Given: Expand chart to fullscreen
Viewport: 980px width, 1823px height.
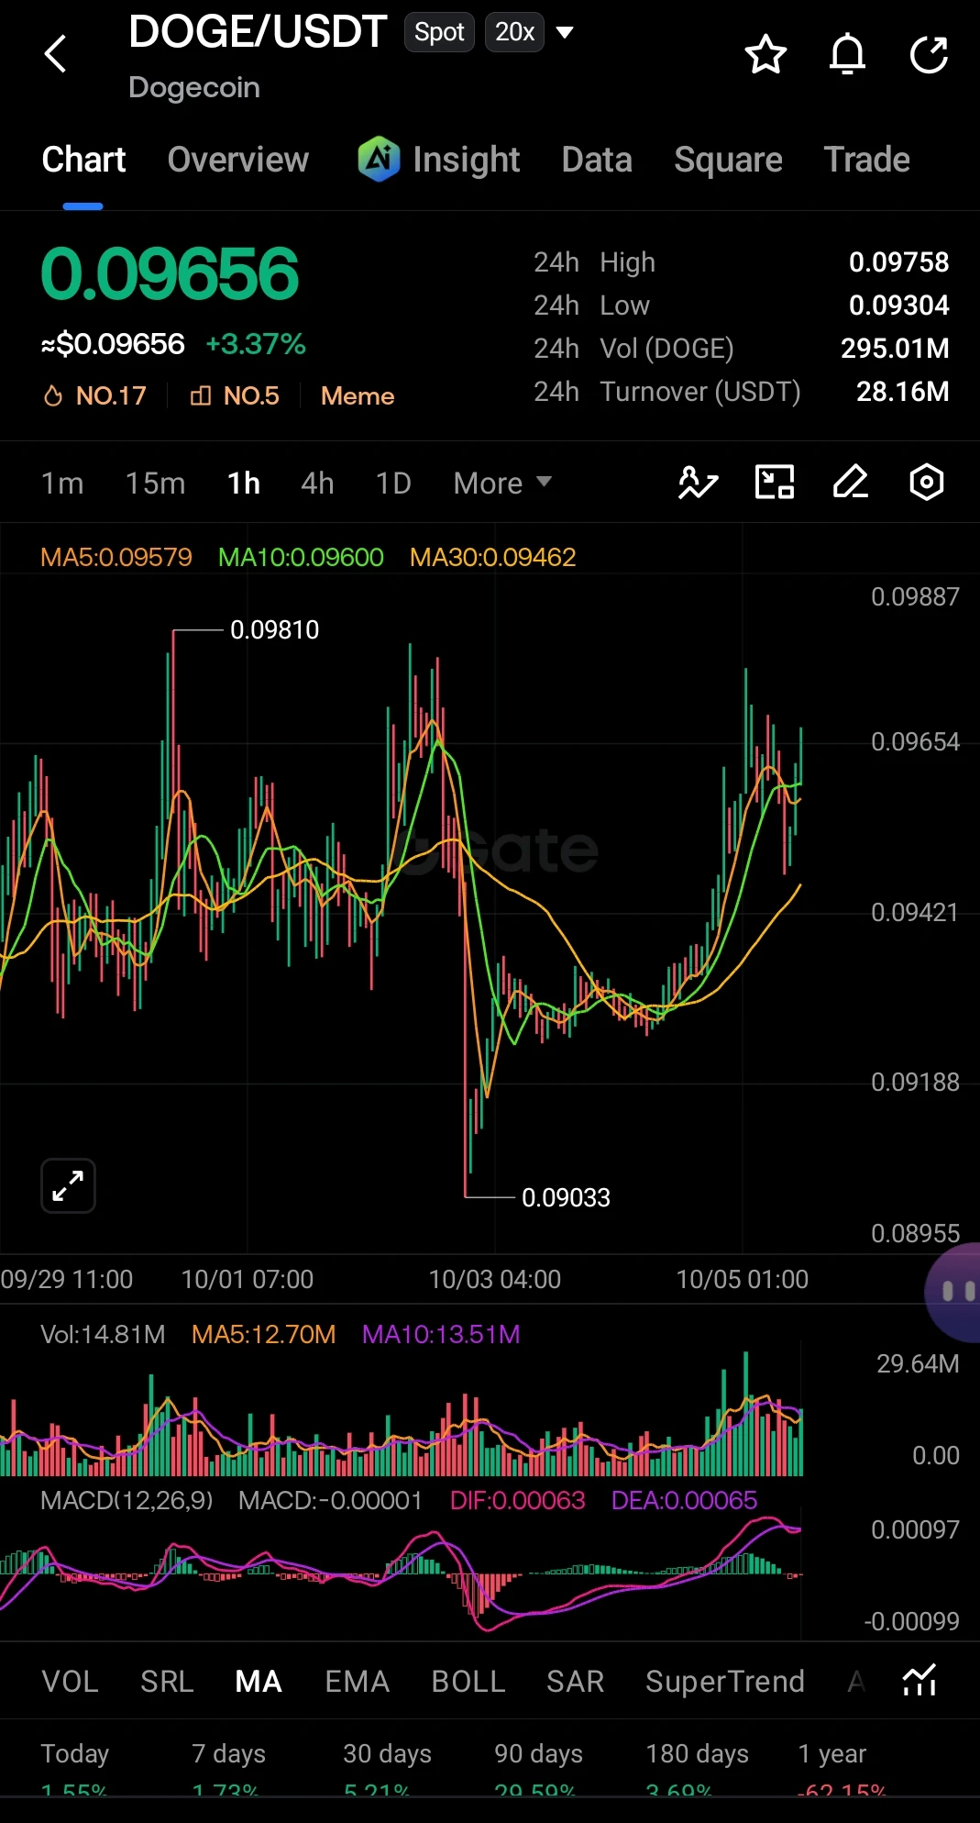Looking at the screenshot, I should 69,1185.
